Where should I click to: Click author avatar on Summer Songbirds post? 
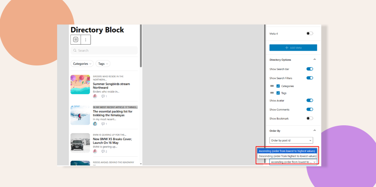pyautogui.click(x=95, y=96)
